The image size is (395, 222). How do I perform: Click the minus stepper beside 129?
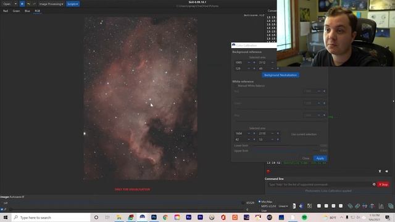(249, 68)
